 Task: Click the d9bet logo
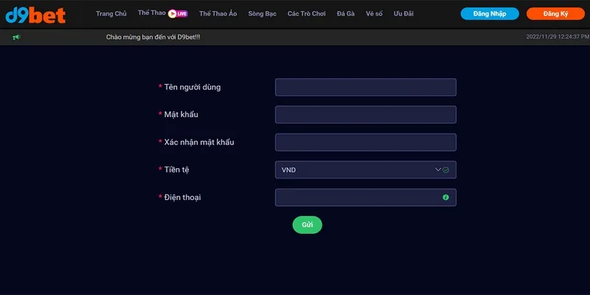pos(35,14)
